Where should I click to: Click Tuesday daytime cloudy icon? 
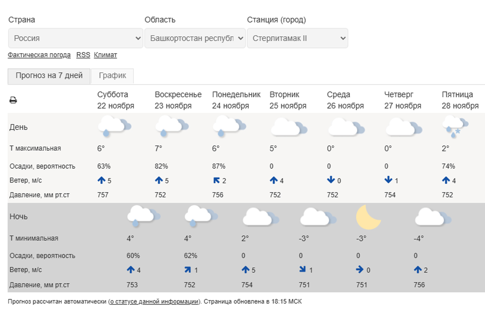coord(287,126)
